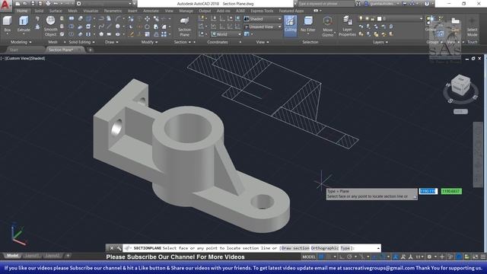Toggle layer on/off lightbulb in Layers panel

(361, 18)
